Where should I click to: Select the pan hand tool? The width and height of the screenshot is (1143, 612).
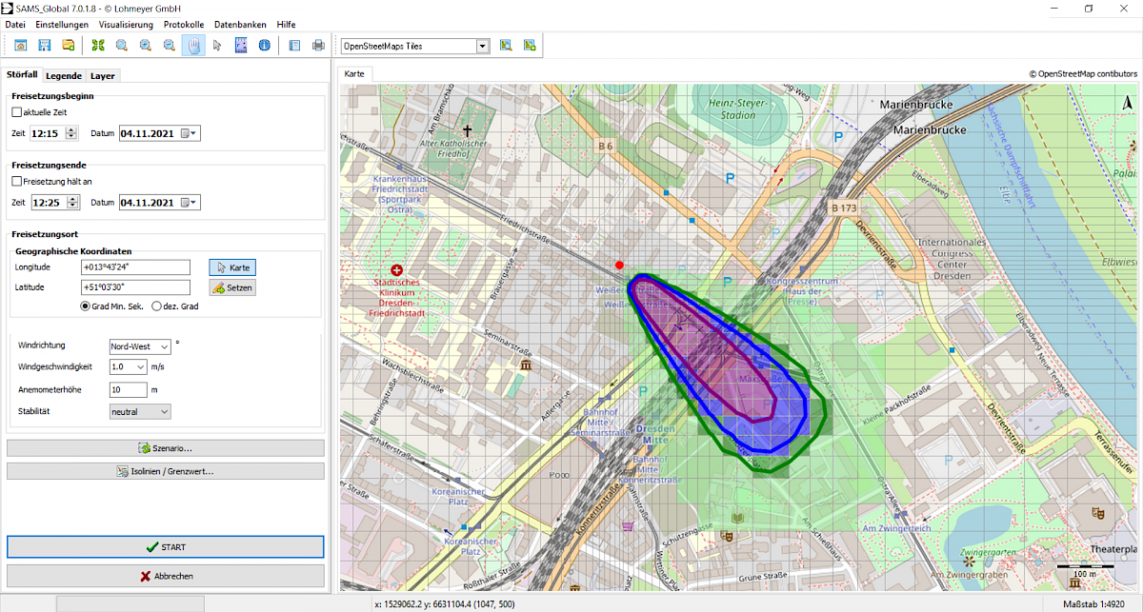[193, 45]
